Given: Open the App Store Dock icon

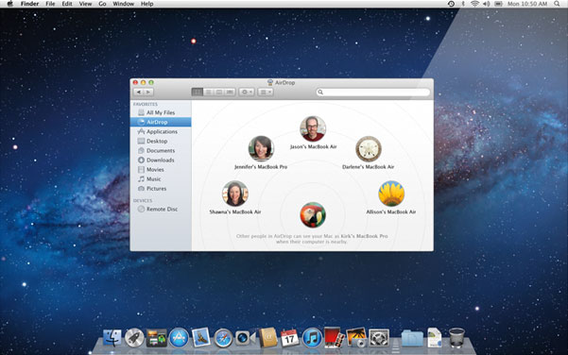Looking at the screenshot, I should (x=179, y=338).
